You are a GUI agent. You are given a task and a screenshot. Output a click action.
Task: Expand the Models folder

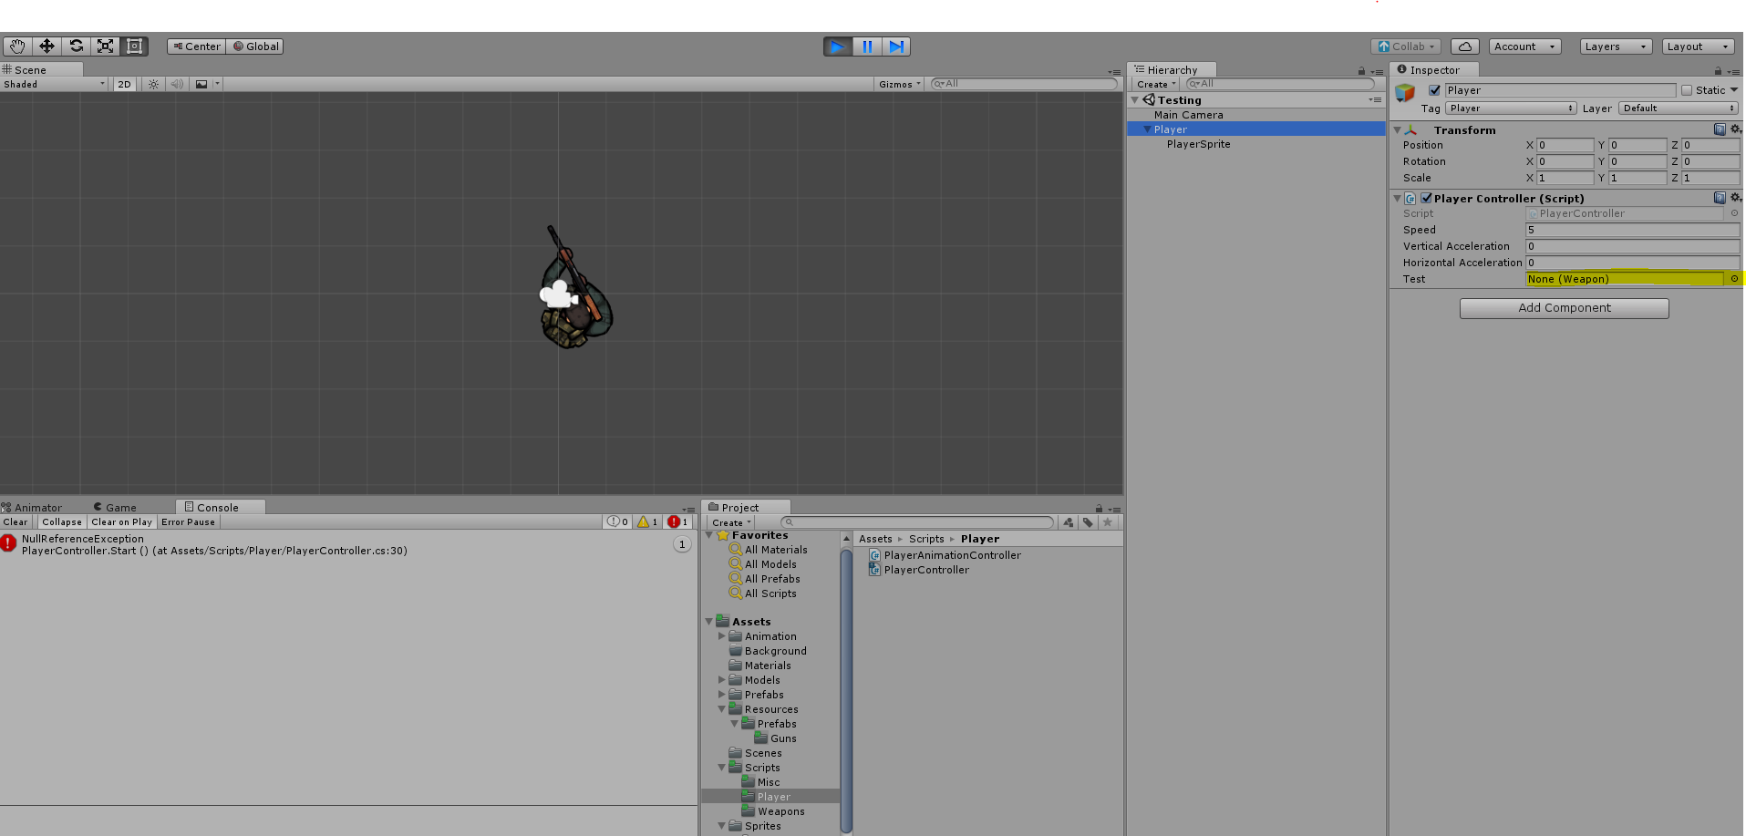[721, 680]
